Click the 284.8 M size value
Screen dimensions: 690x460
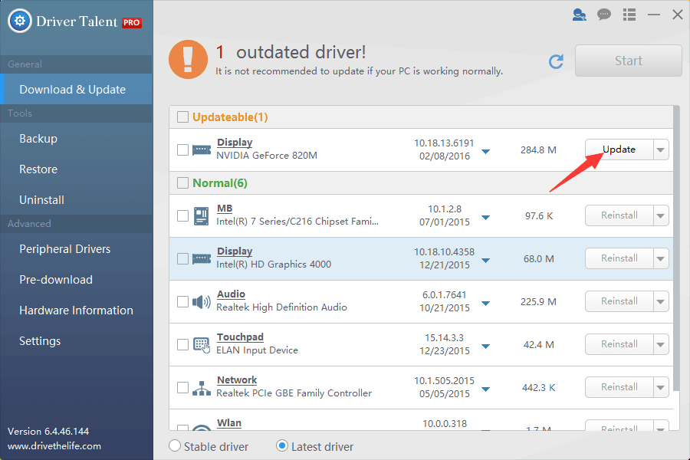tap(538, 150)
